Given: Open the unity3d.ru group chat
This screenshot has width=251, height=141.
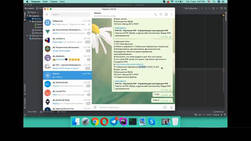Looking at the screenshot, I should click(x=67, y=40).
